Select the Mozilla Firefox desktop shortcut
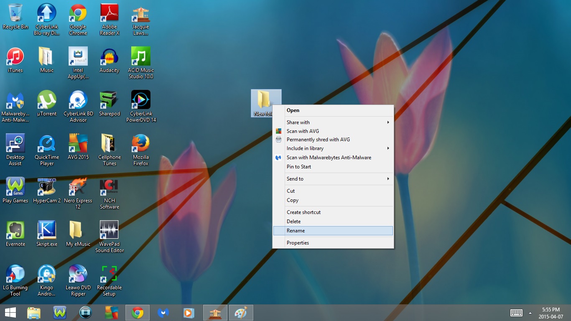This screenshot has height=321, width=571. (x=141, y=150)
